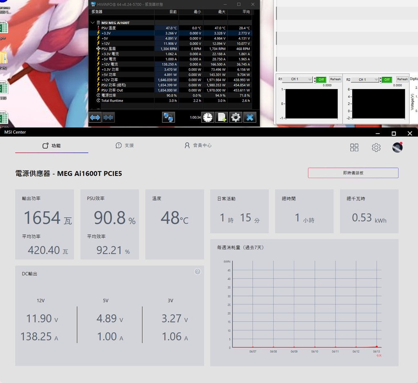This screenshot has height=383, width=418.
Task: Open HWiNFO network remote monitoring icon
Action: [x=168, y=117]
